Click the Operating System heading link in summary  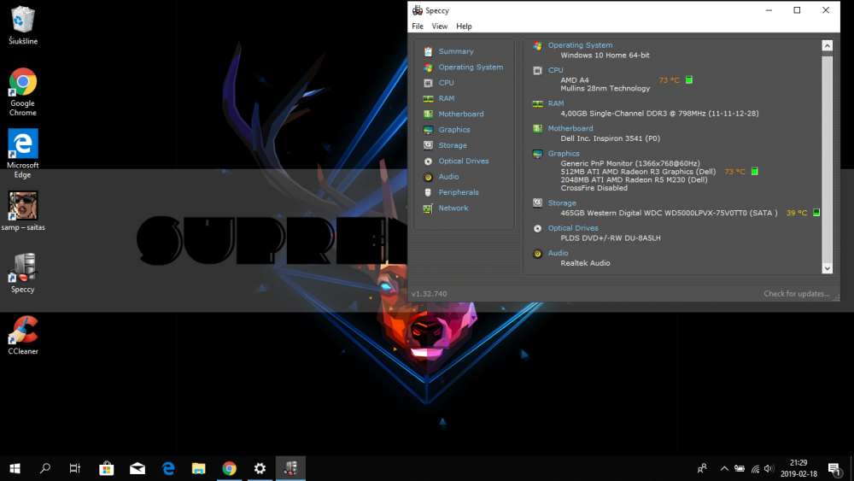coord(580,45)
